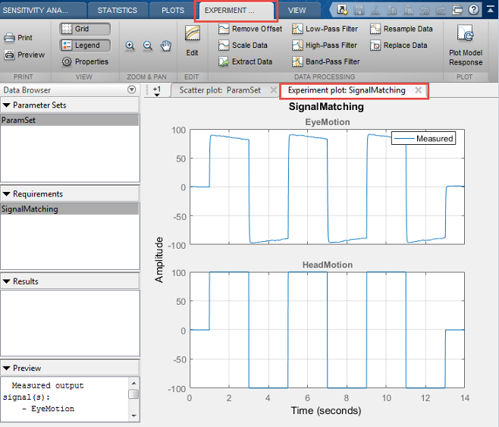Viewport: 499px width, 427px height.
Task: Click the Zoom In magnifier
Action: (x=130, y=46)
